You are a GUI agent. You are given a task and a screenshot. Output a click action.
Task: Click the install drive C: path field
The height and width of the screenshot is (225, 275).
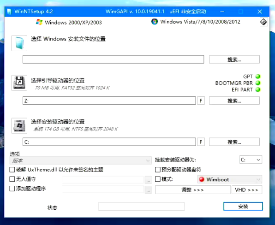point(109,142)
